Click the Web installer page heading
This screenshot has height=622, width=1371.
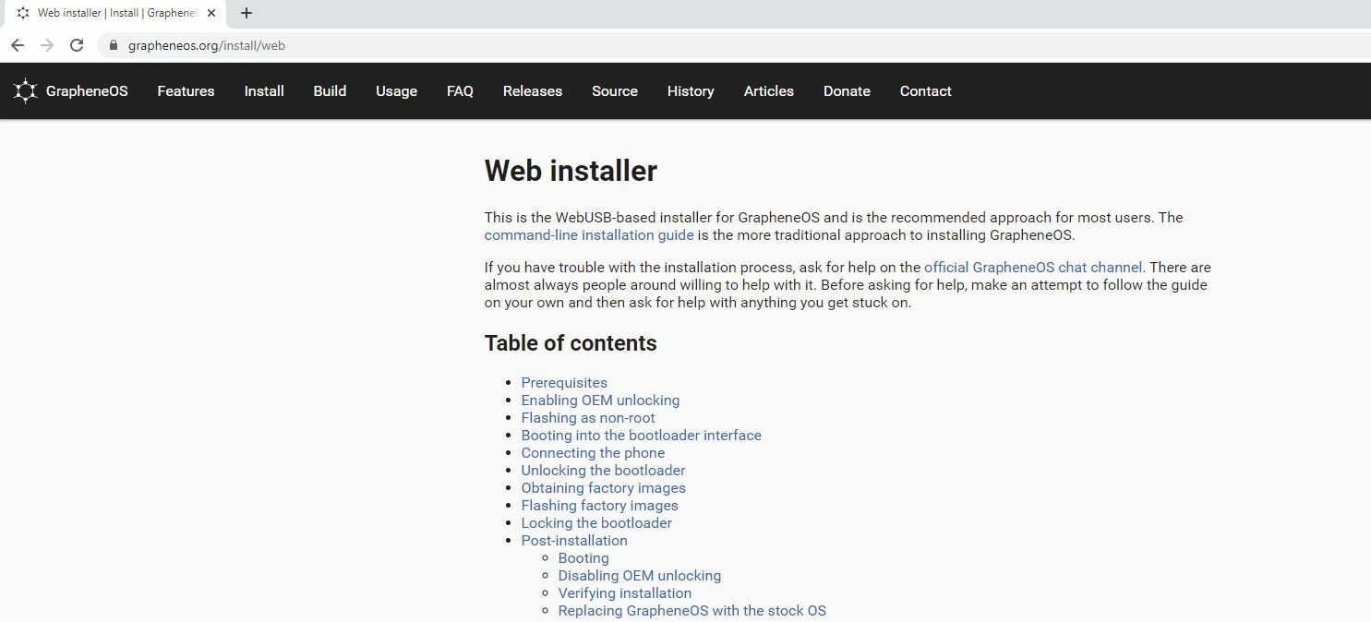coord(571,171)
